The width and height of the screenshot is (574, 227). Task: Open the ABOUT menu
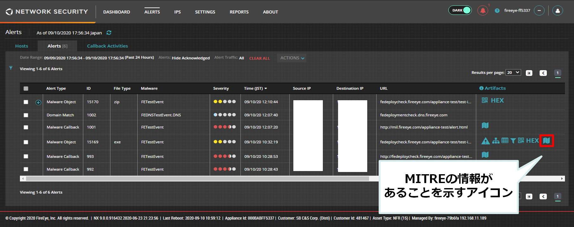click(x=271, y=12)
